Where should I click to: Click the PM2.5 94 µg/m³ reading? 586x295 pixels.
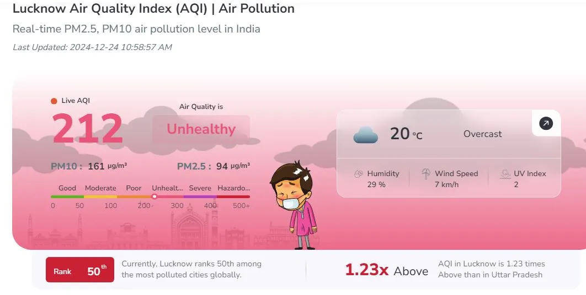pos(213,166)
